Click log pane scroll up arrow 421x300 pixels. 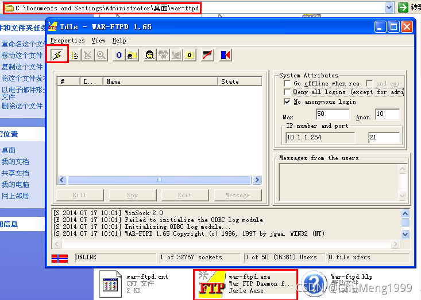click(405, 214)
